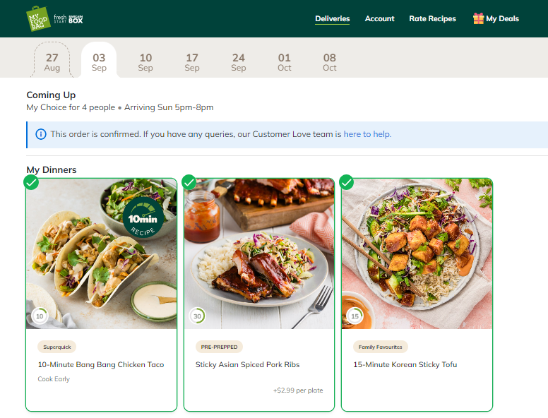The image size is (548, 418).
Task: Open the Account menu item
Action: click(379, 19)
